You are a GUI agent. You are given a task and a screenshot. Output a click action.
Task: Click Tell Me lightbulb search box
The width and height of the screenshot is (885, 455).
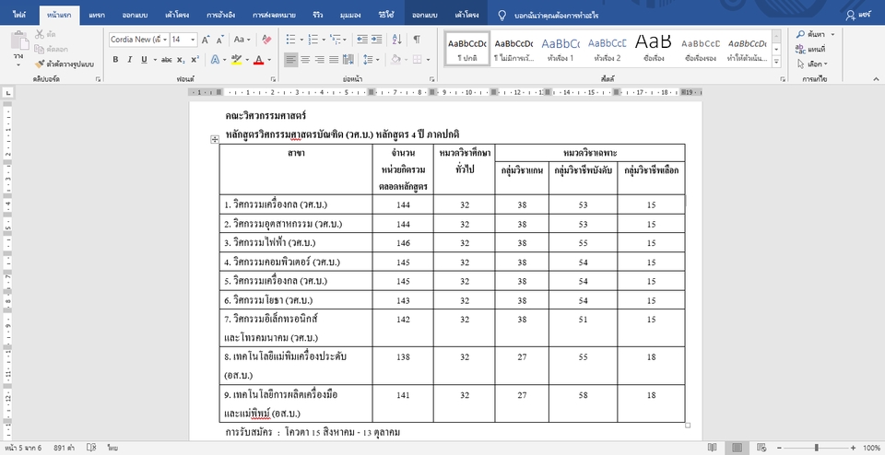tap(548, 16)
